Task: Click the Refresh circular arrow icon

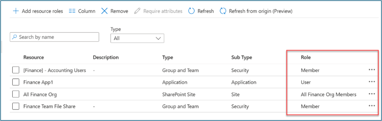Action: (x=191, y=11)
